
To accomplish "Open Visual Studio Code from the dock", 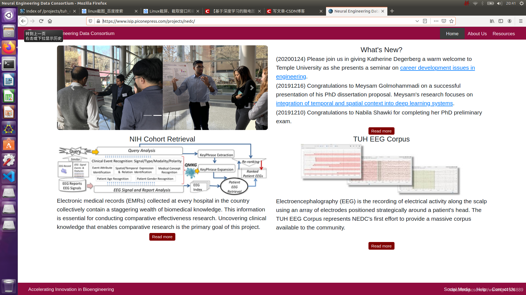I will click(x=9, y=176).
